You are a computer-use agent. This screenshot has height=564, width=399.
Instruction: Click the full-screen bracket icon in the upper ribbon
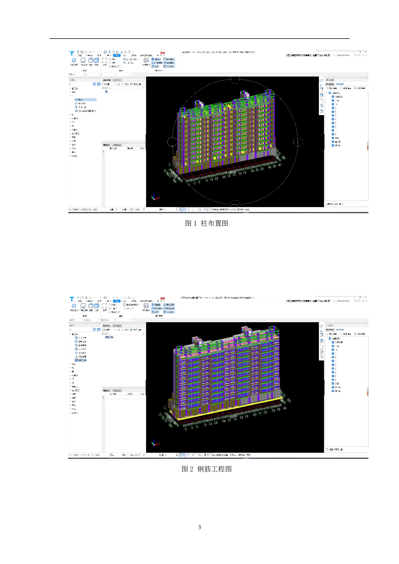pos(104,60)
